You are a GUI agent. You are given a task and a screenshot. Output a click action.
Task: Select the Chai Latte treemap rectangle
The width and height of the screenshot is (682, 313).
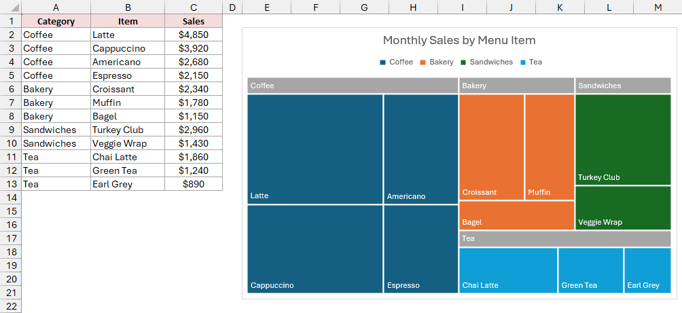[x=508, y=270]
